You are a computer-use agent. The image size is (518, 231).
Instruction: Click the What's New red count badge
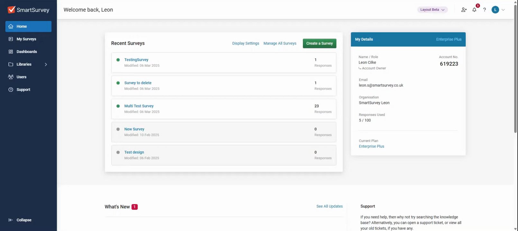134,207
